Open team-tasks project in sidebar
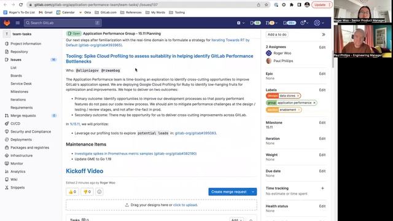The height and width of the screenshot is (221, 393). coord(22,34)
